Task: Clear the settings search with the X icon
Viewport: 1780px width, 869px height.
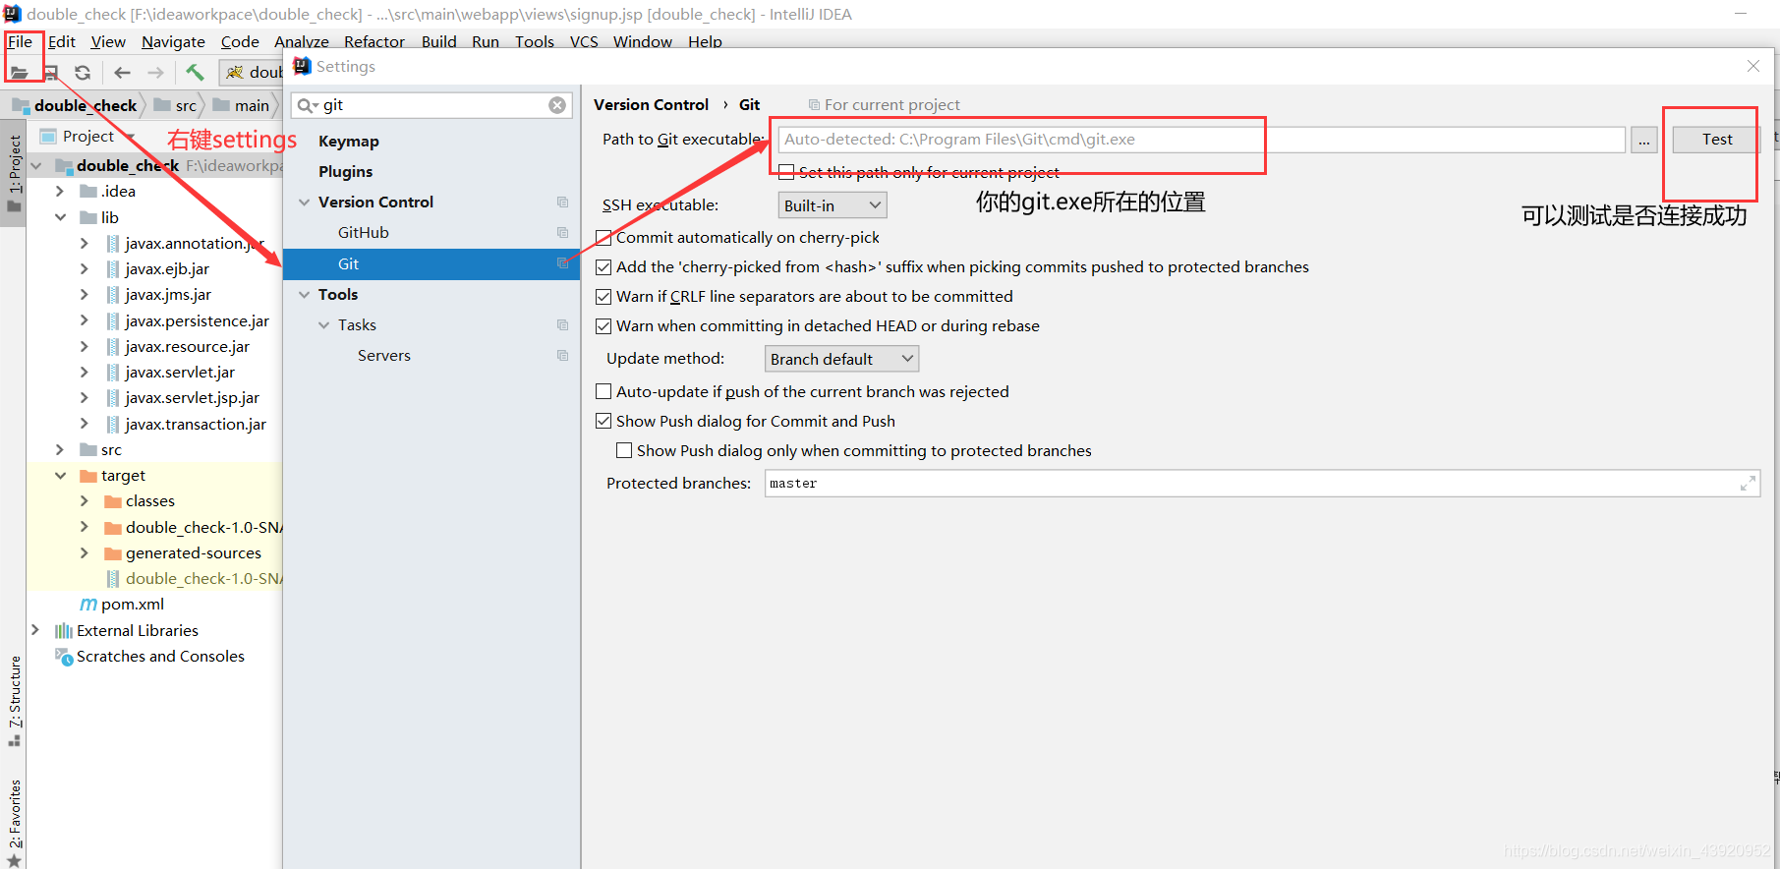Action: tap(557, 105)
